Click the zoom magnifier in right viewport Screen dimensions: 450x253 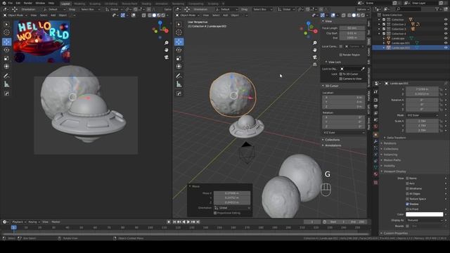(315, 43)
